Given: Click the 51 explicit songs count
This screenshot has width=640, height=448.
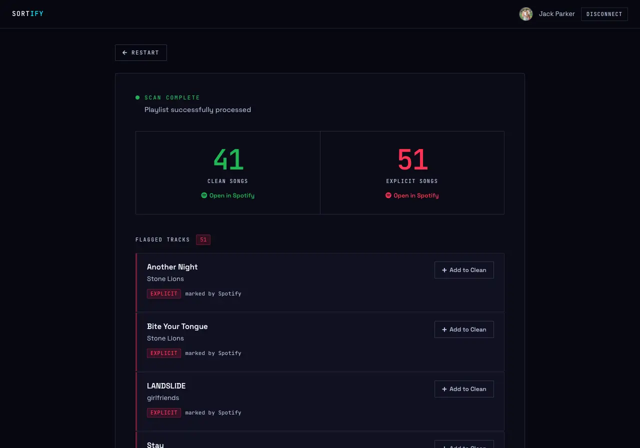Looking at the screenshot, I should (412, 159).
